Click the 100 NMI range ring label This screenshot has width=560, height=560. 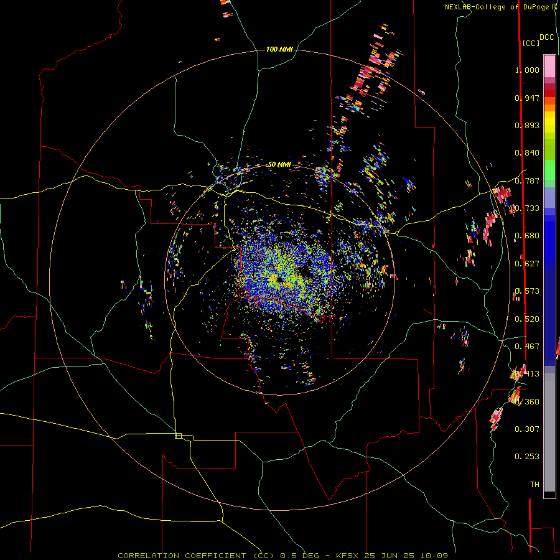click(279, 49)
